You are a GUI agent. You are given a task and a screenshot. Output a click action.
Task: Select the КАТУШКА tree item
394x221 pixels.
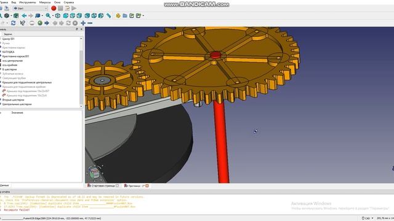click(x=8, y=52)
